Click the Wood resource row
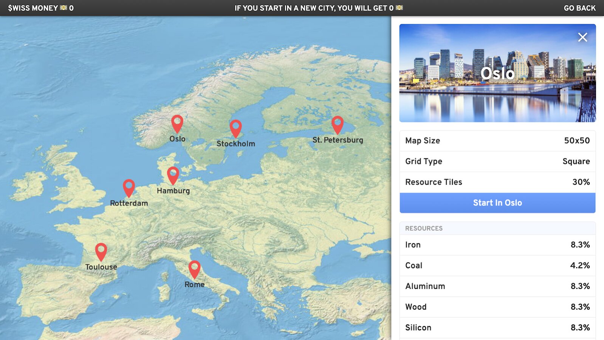 point(497,307)
